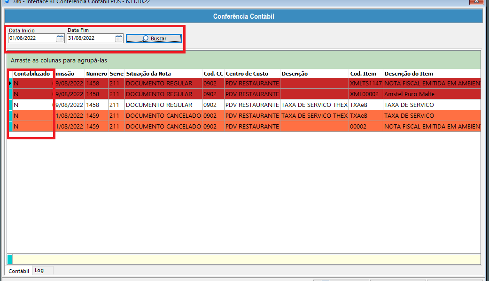This screenshot has width=489, height=281.
Task: Click the Serie column header
Action: coord(117,74)
